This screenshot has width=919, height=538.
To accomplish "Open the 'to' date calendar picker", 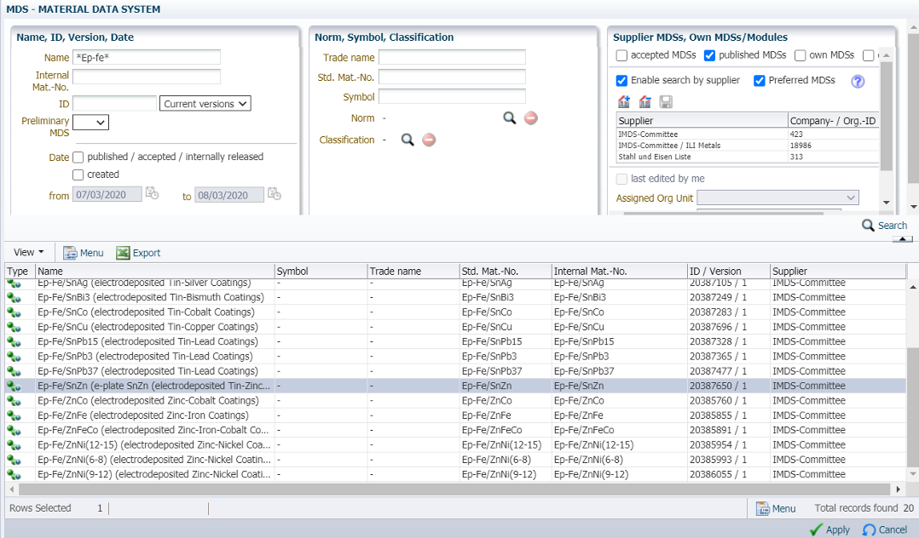I will (x=275, y=194).
